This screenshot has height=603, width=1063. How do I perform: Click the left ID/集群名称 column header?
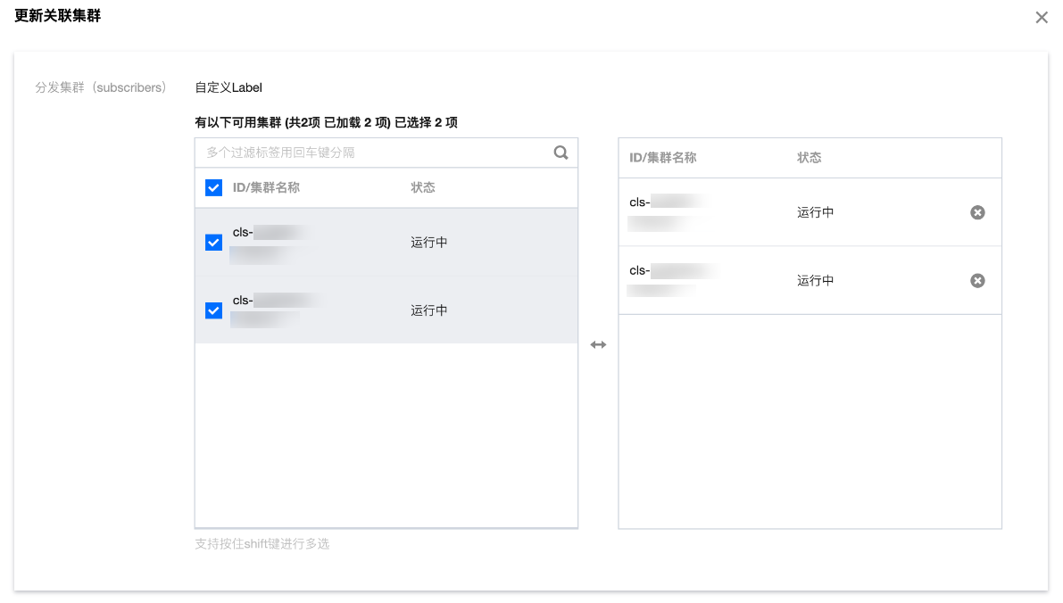click(x=266, y=187)
